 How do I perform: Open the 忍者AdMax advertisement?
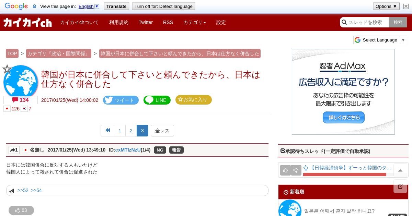343,92
